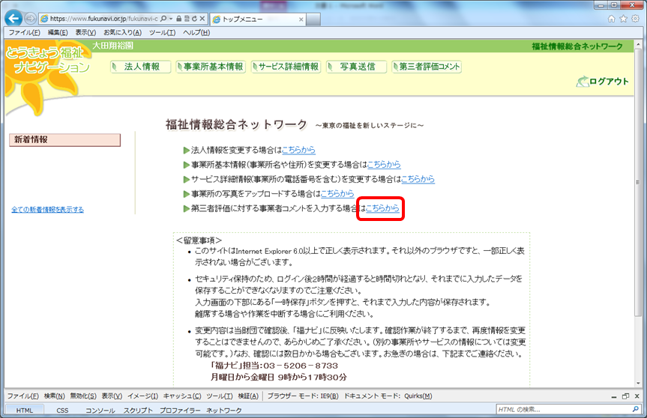The width and height of the screenshot is (647, 418).
Task: Open the browser tools gear icon
Action: pos(636,19)
